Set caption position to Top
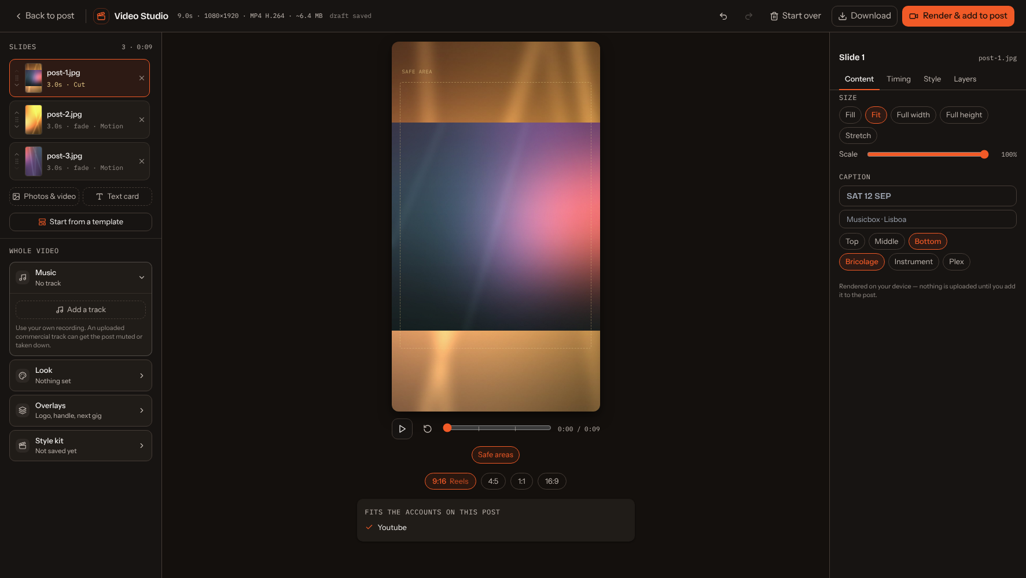The image size is (1026, 578). click(852, 242)
